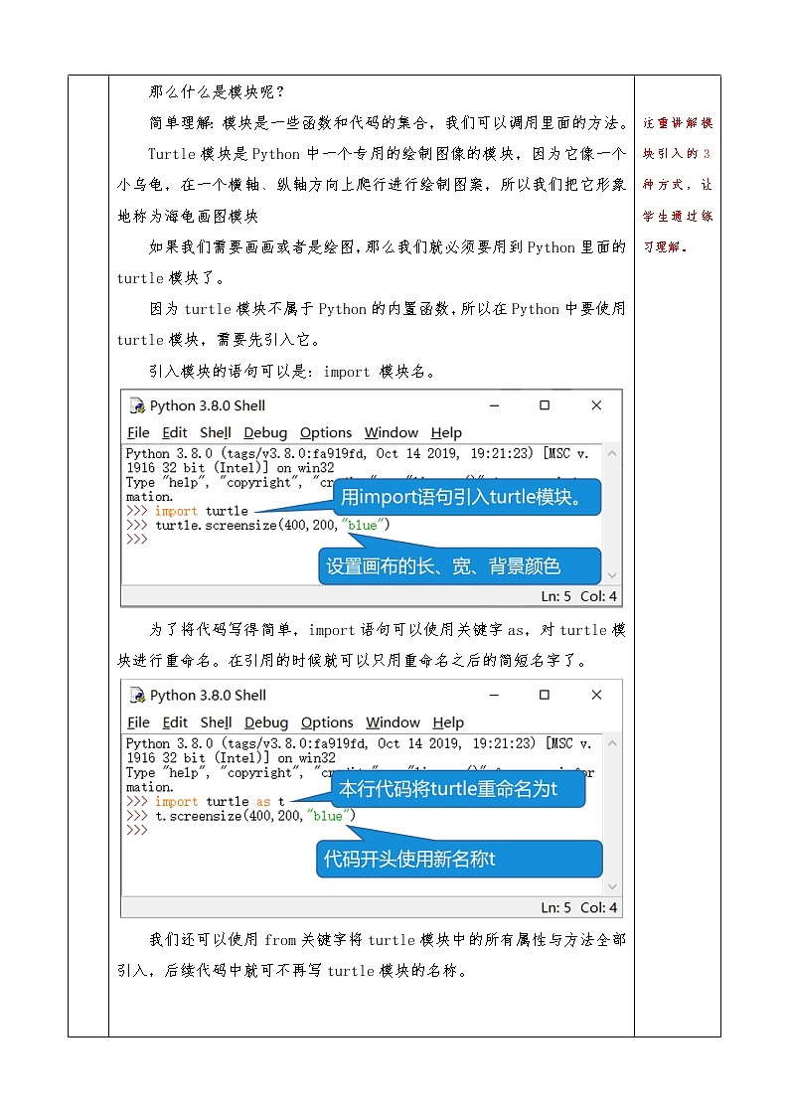
Task: Click 'Ln: 5' in first Shell status bar
Action: (x=555, y=596)
